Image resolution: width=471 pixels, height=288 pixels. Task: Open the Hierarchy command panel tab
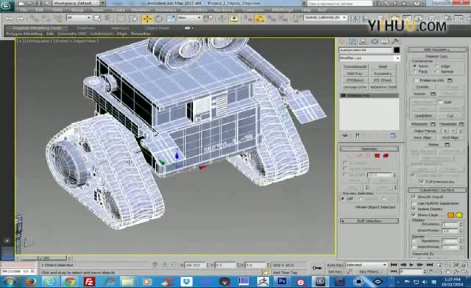click(x=363, y=42)
